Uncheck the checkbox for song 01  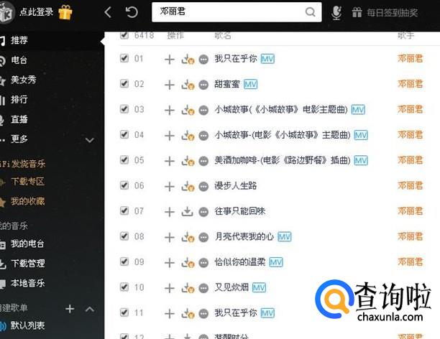(124, 58)
